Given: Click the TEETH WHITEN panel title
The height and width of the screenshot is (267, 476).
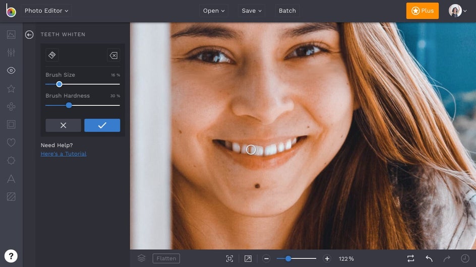Looking at the screenshot, I should 63,35.
